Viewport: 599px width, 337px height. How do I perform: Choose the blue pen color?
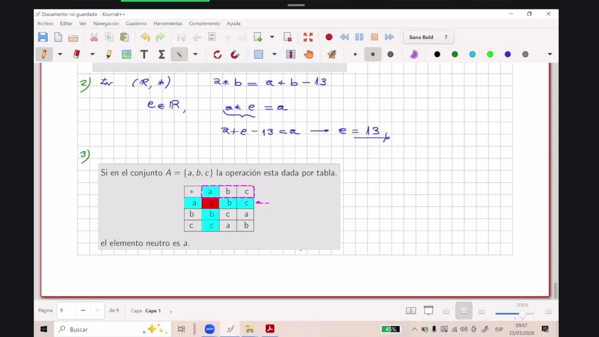[x=508, y=54]
